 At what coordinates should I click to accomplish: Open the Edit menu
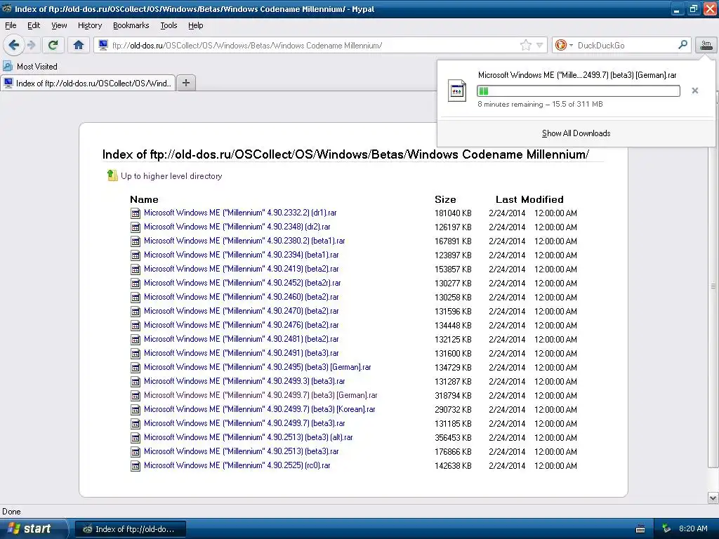pyautogui.click(x=34, y=26)
